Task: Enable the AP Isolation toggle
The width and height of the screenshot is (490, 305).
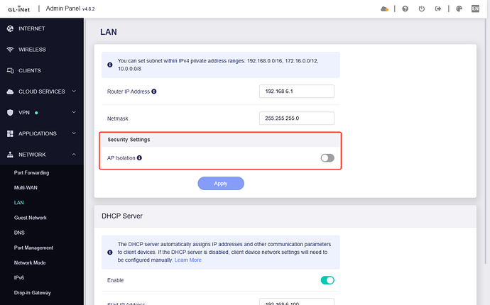Action: [327, 157]
